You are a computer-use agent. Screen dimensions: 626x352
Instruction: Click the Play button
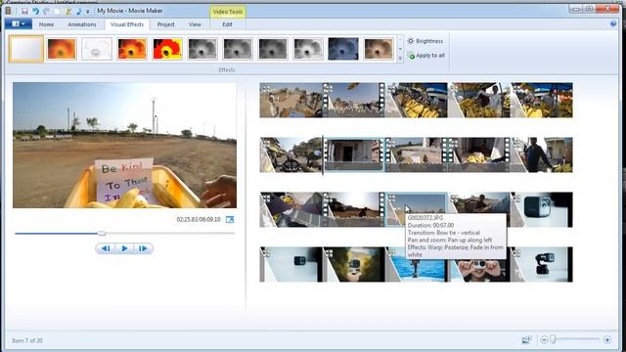[124, 248]
